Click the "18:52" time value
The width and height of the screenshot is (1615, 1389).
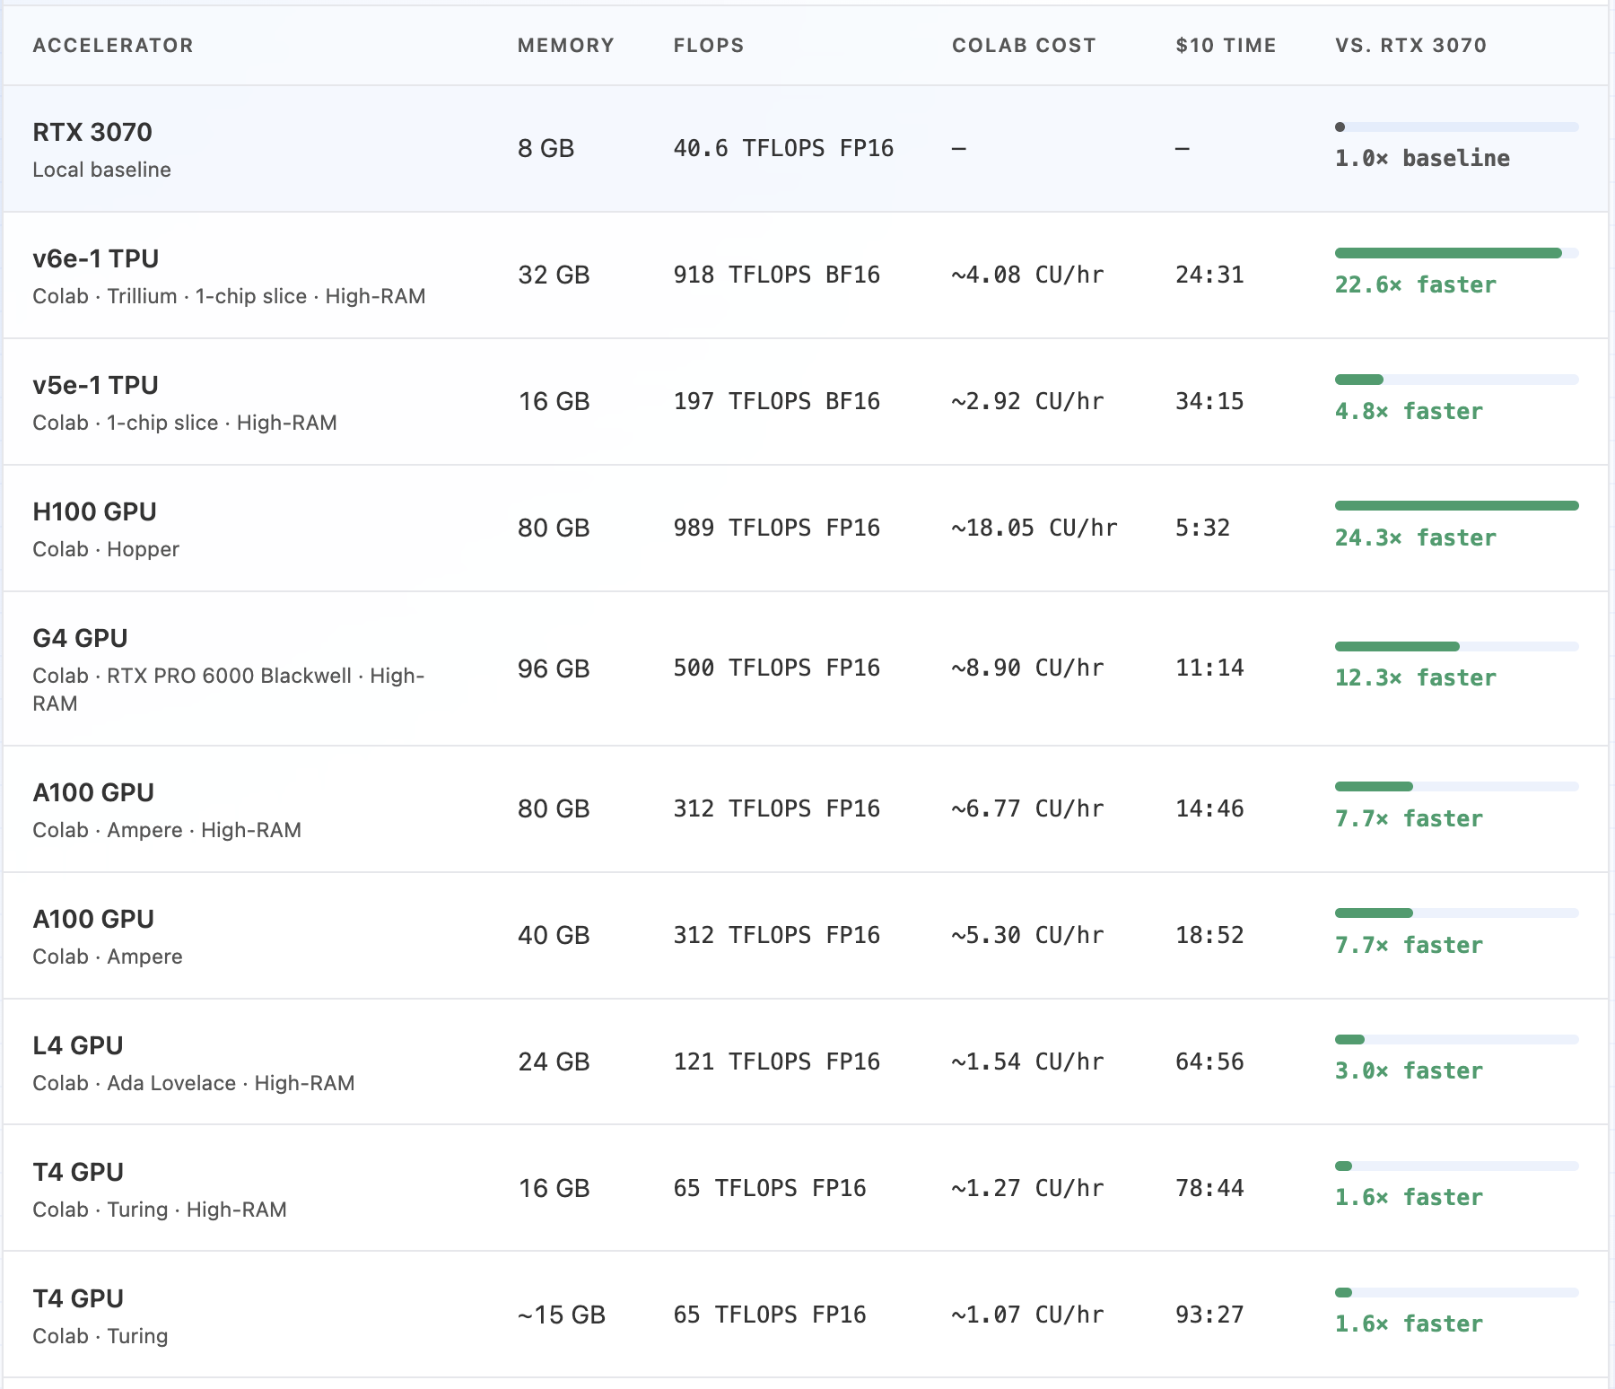1209,935
